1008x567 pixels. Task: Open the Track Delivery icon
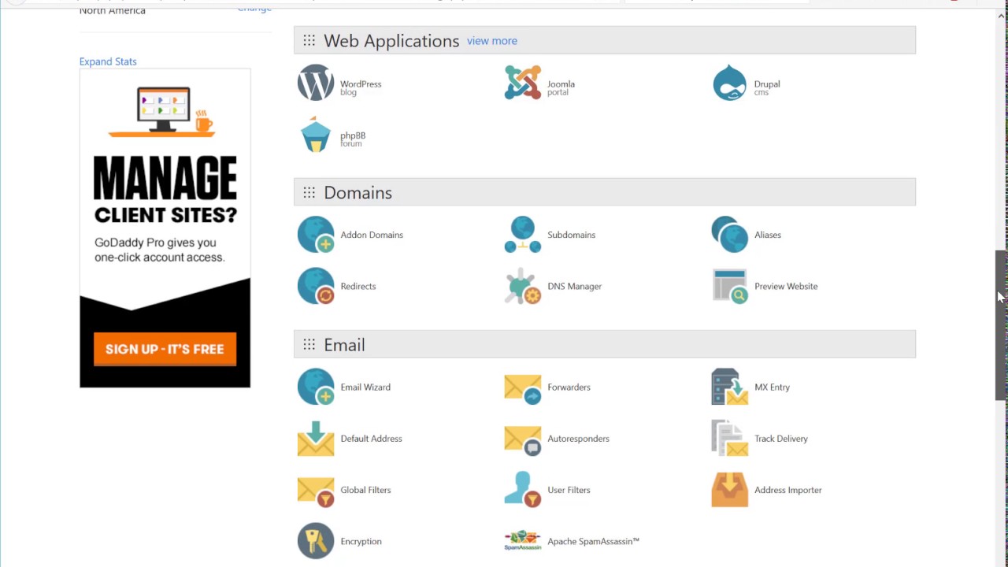click(x=729, y=439)
